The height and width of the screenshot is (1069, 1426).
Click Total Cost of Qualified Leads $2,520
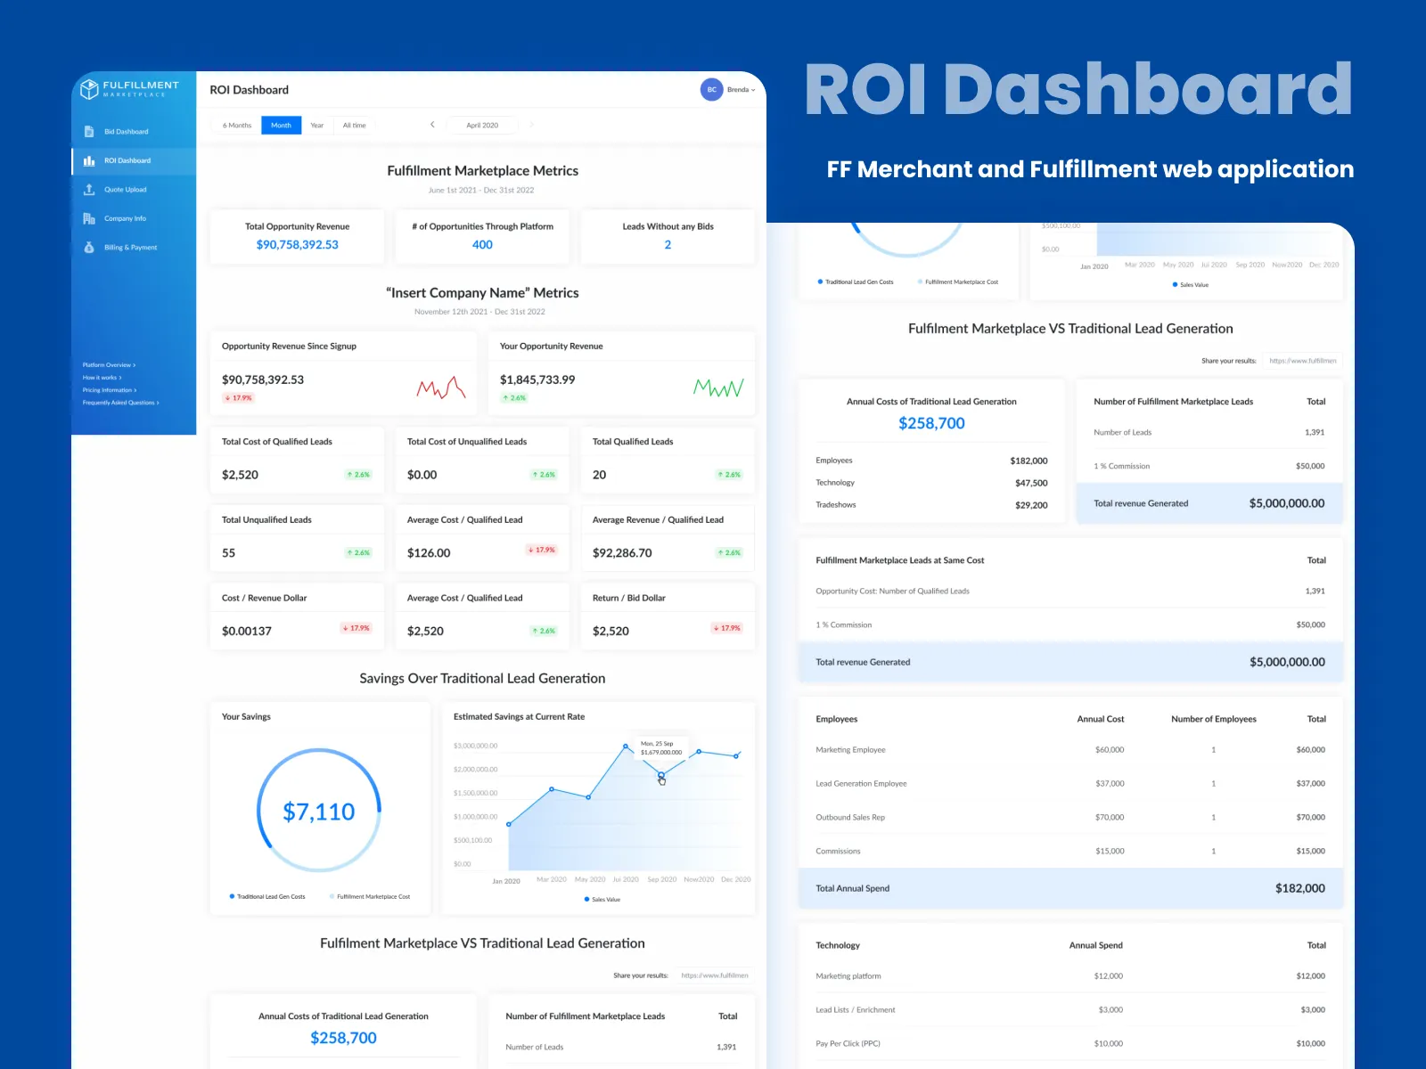coord(240,475)
